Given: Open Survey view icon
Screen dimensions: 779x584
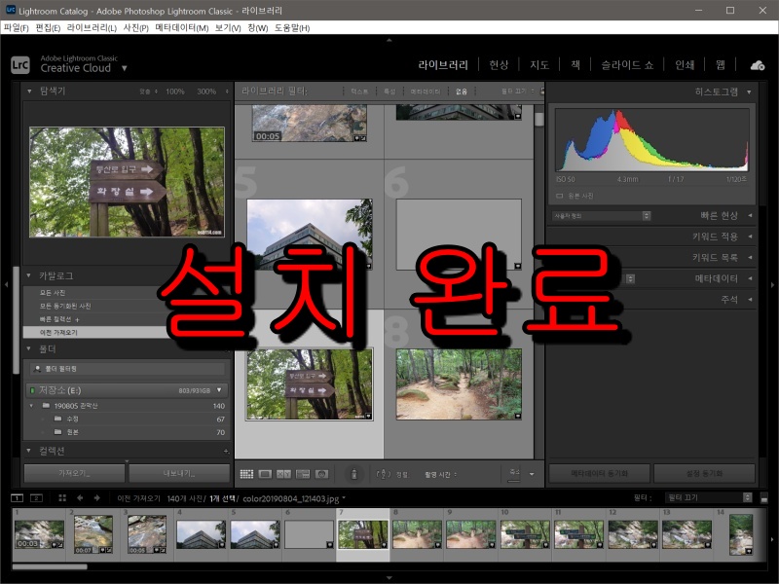Looking at the screenshot, I should click(303, 474).
